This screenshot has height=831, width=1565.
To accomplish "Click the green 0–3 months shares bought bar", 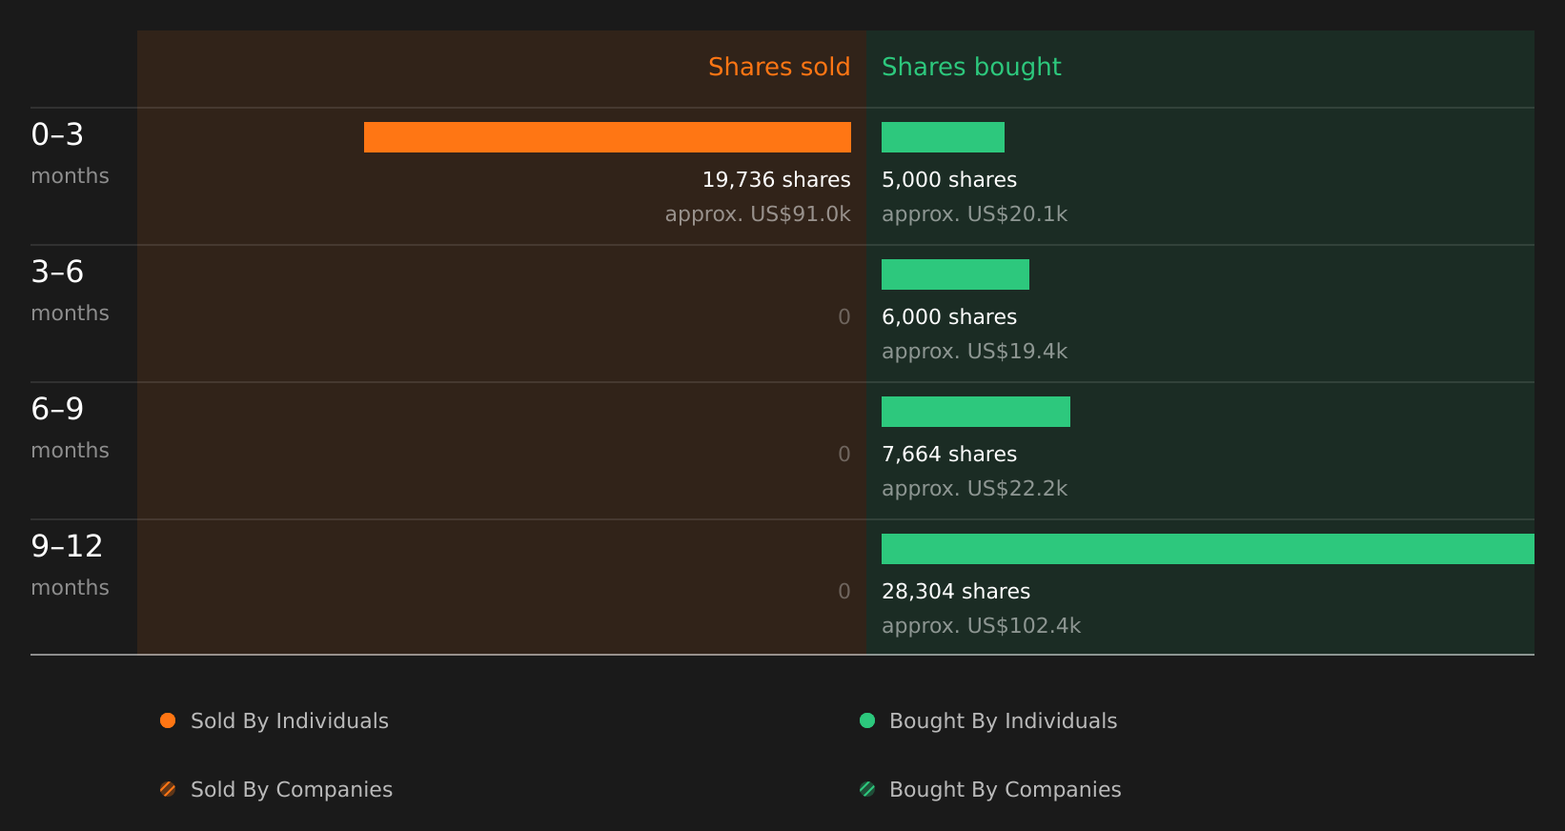I will pyautogui.click(x=943, y=137).
